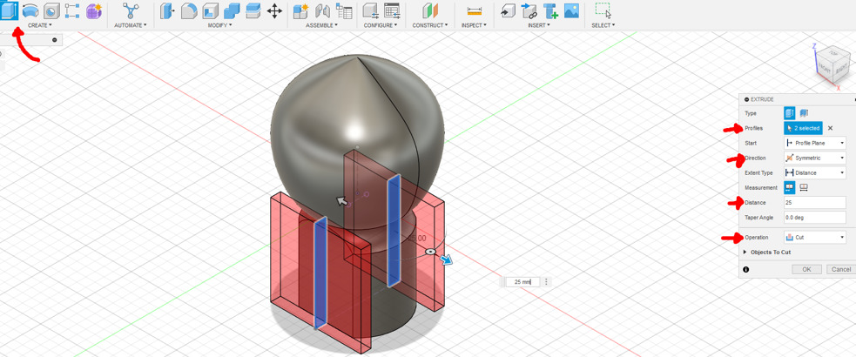Click the Insert image/canvas picture icon

click(571, 10)
